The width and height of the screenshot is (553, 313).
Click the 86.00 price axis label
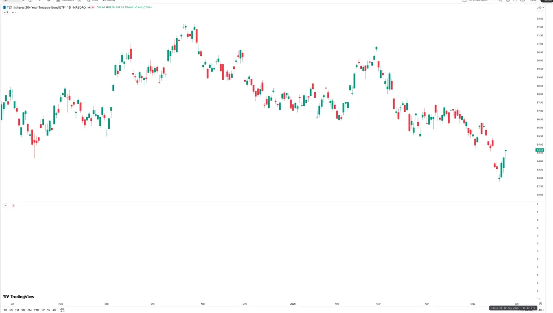[x=540, y=128]
